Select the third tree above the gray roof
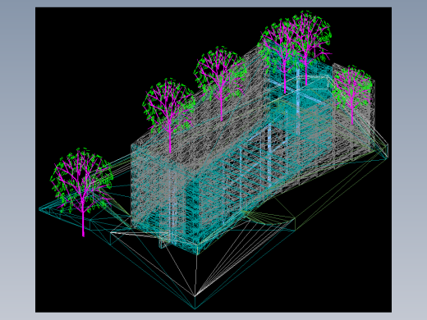This screenshot has width=427, height=320. (221, 80)
